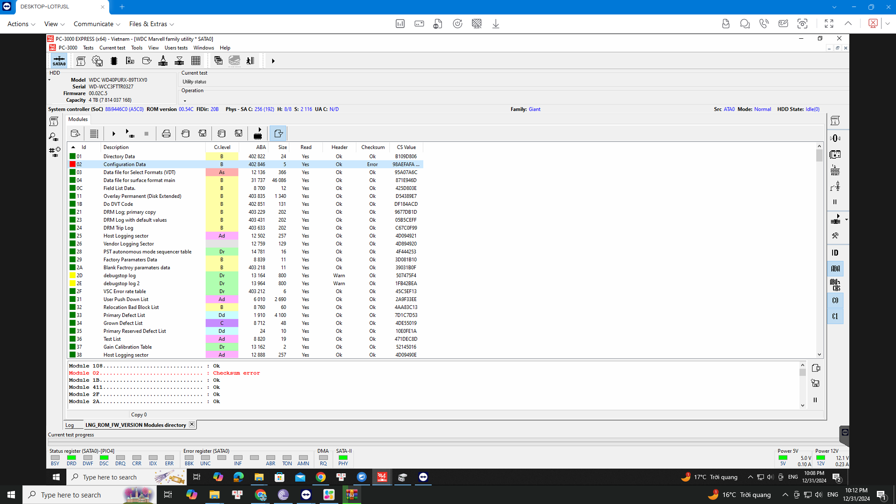Open the Windows menu
This screenshot has height=504, width=896.
tap(203, 48)
